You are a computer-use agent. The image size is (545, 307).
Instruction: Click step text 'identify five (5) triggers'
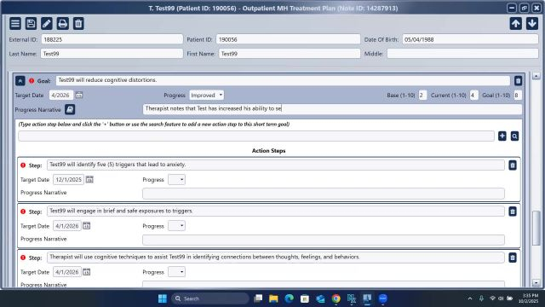[276, 165]
